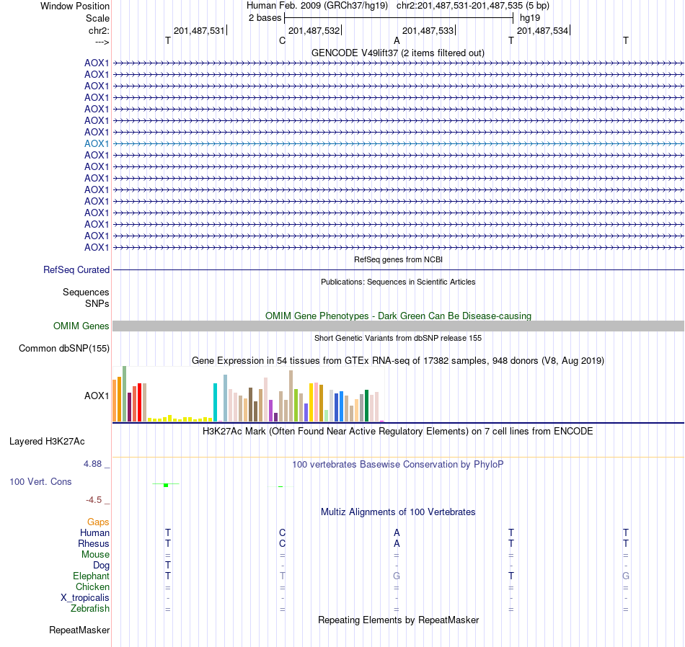Click the Gaps label in Multiz alignments
The image size is (685, 647).
(x=98, y=522)
